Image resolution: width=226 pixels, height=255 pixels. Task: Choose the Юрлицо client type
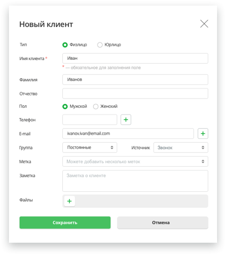(100, 45)
